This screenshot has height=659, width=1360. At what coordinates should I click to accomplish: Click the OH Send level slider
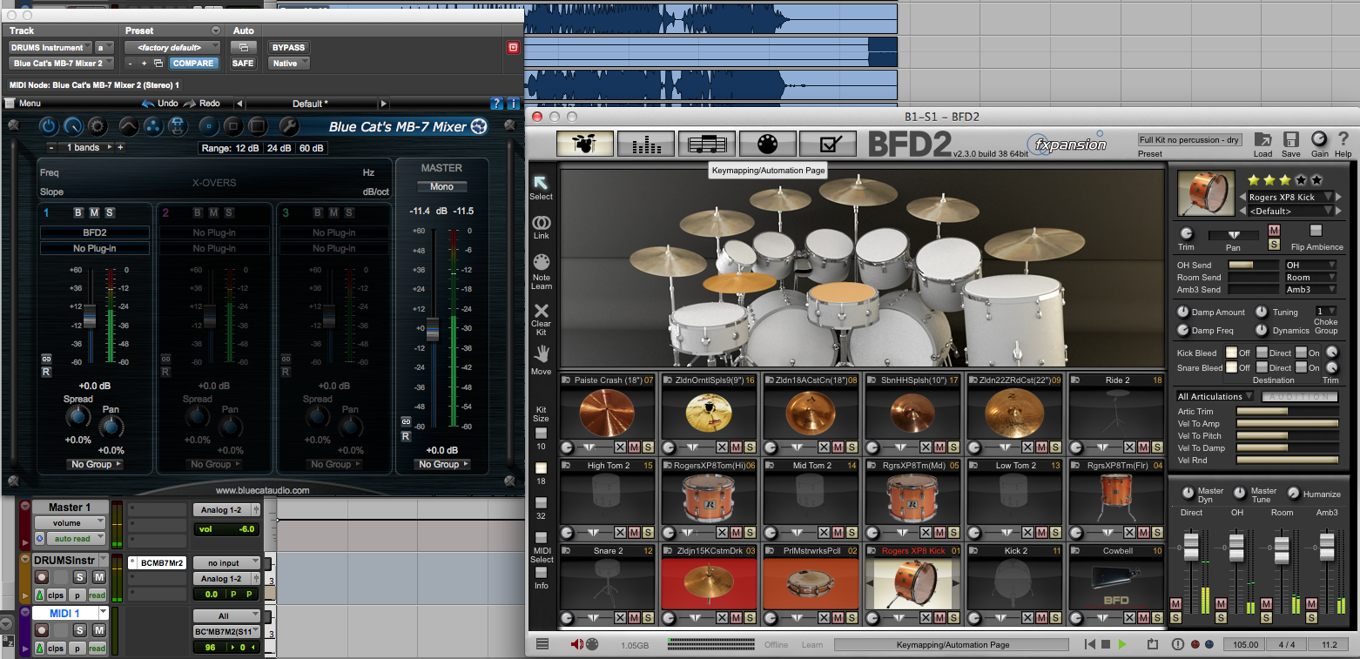[1252, 265]
